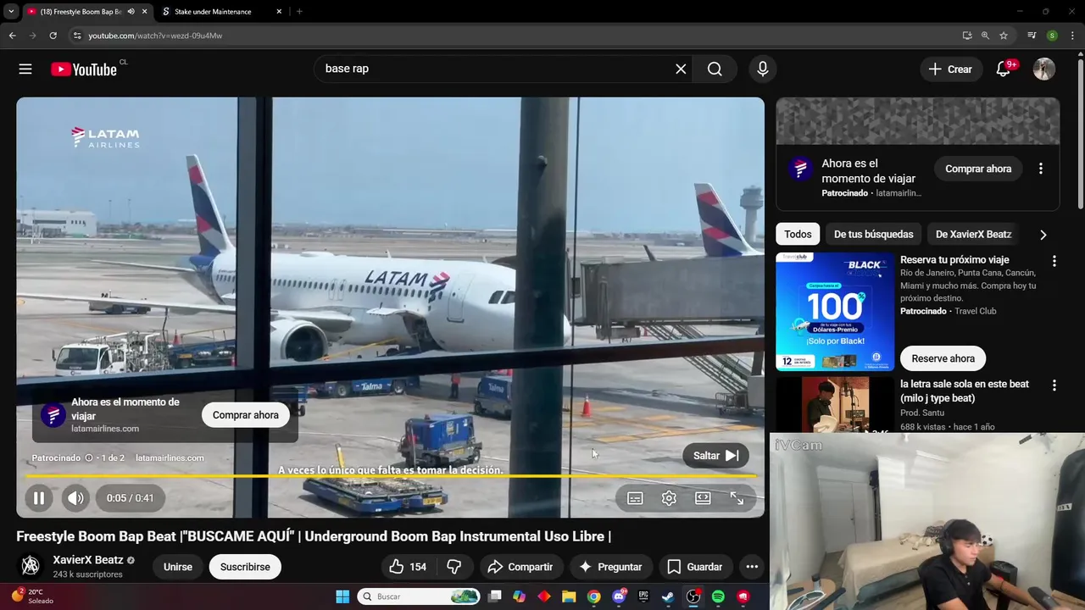The width and height of the screenshot is (1085, 610).
Task: Open sidebar LATAM ad options menu
Action: point(1041,169)
